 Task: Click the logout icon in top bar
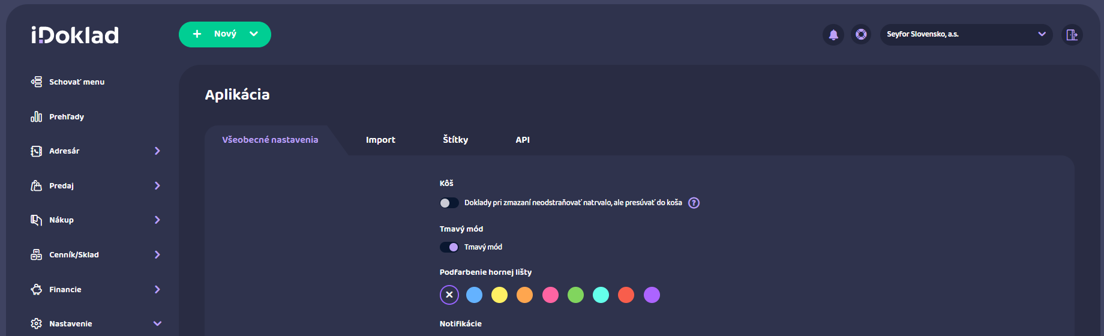point(1072,35)
